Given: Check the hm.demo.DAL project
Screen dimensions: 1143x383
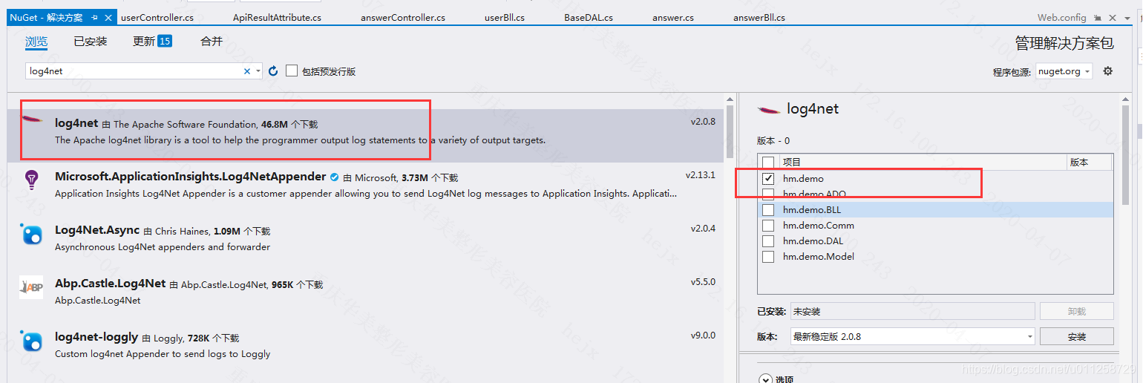Looking at the screenshot, I should [x=768, y=241].
